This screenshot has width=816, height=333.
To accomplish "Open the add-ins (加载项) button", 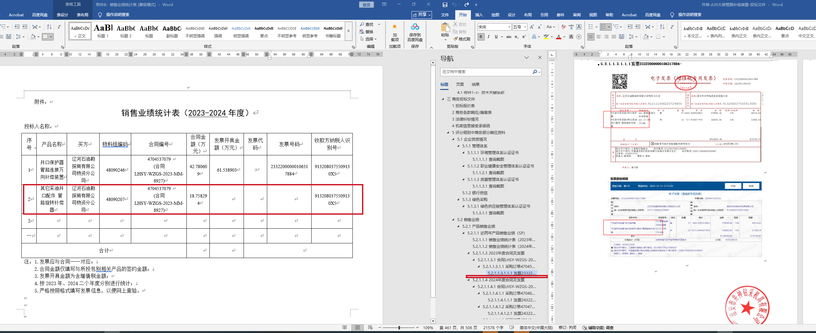I will [x=395, y=33].
